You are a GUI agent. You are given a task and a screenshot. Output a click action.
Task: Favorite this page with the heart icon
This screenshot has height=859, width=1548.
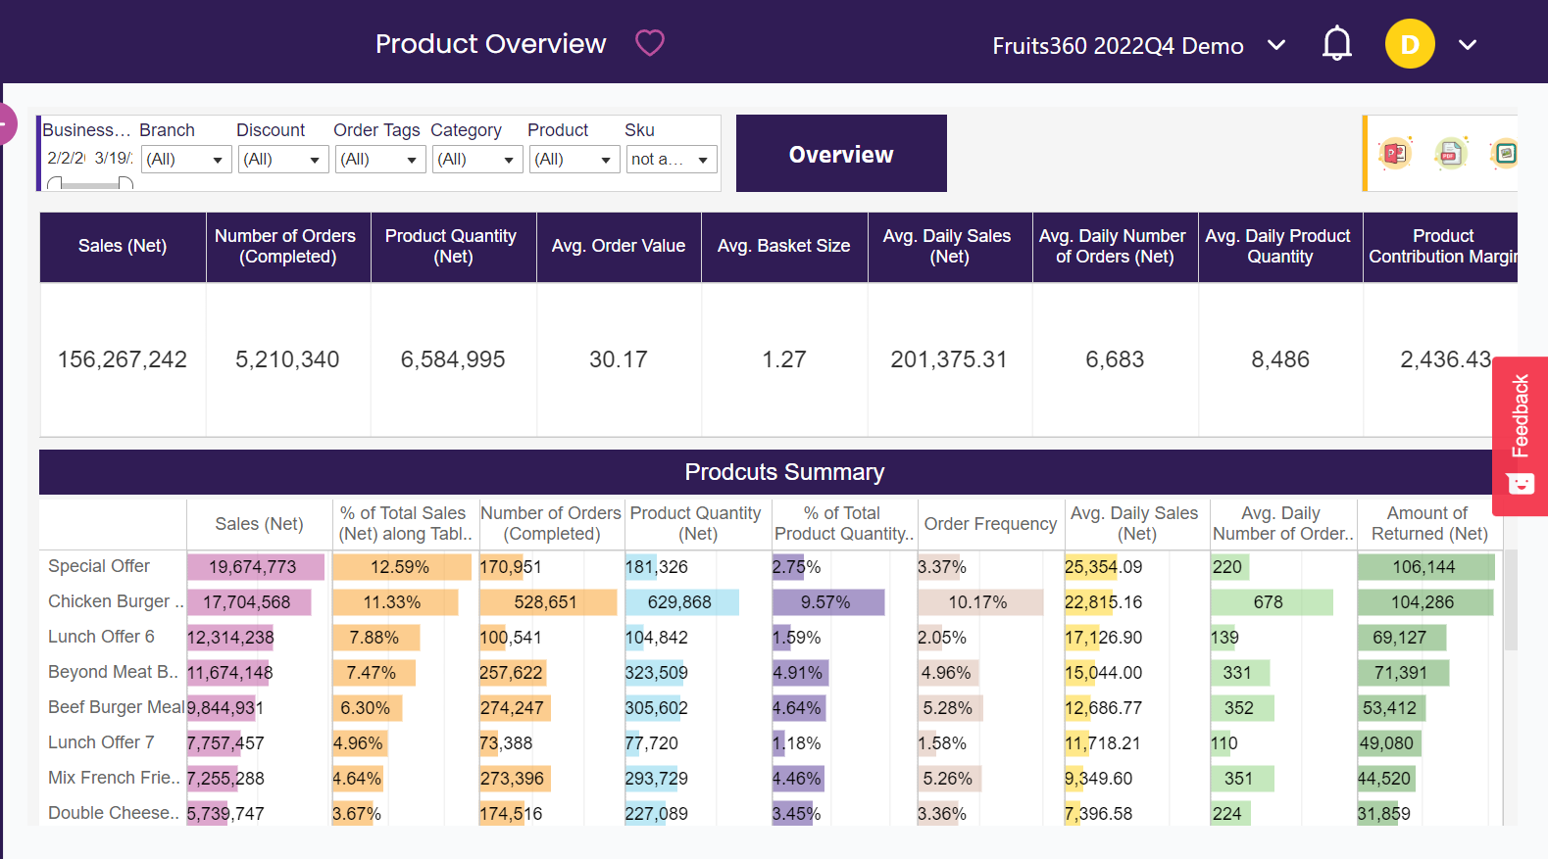point(649,43)
